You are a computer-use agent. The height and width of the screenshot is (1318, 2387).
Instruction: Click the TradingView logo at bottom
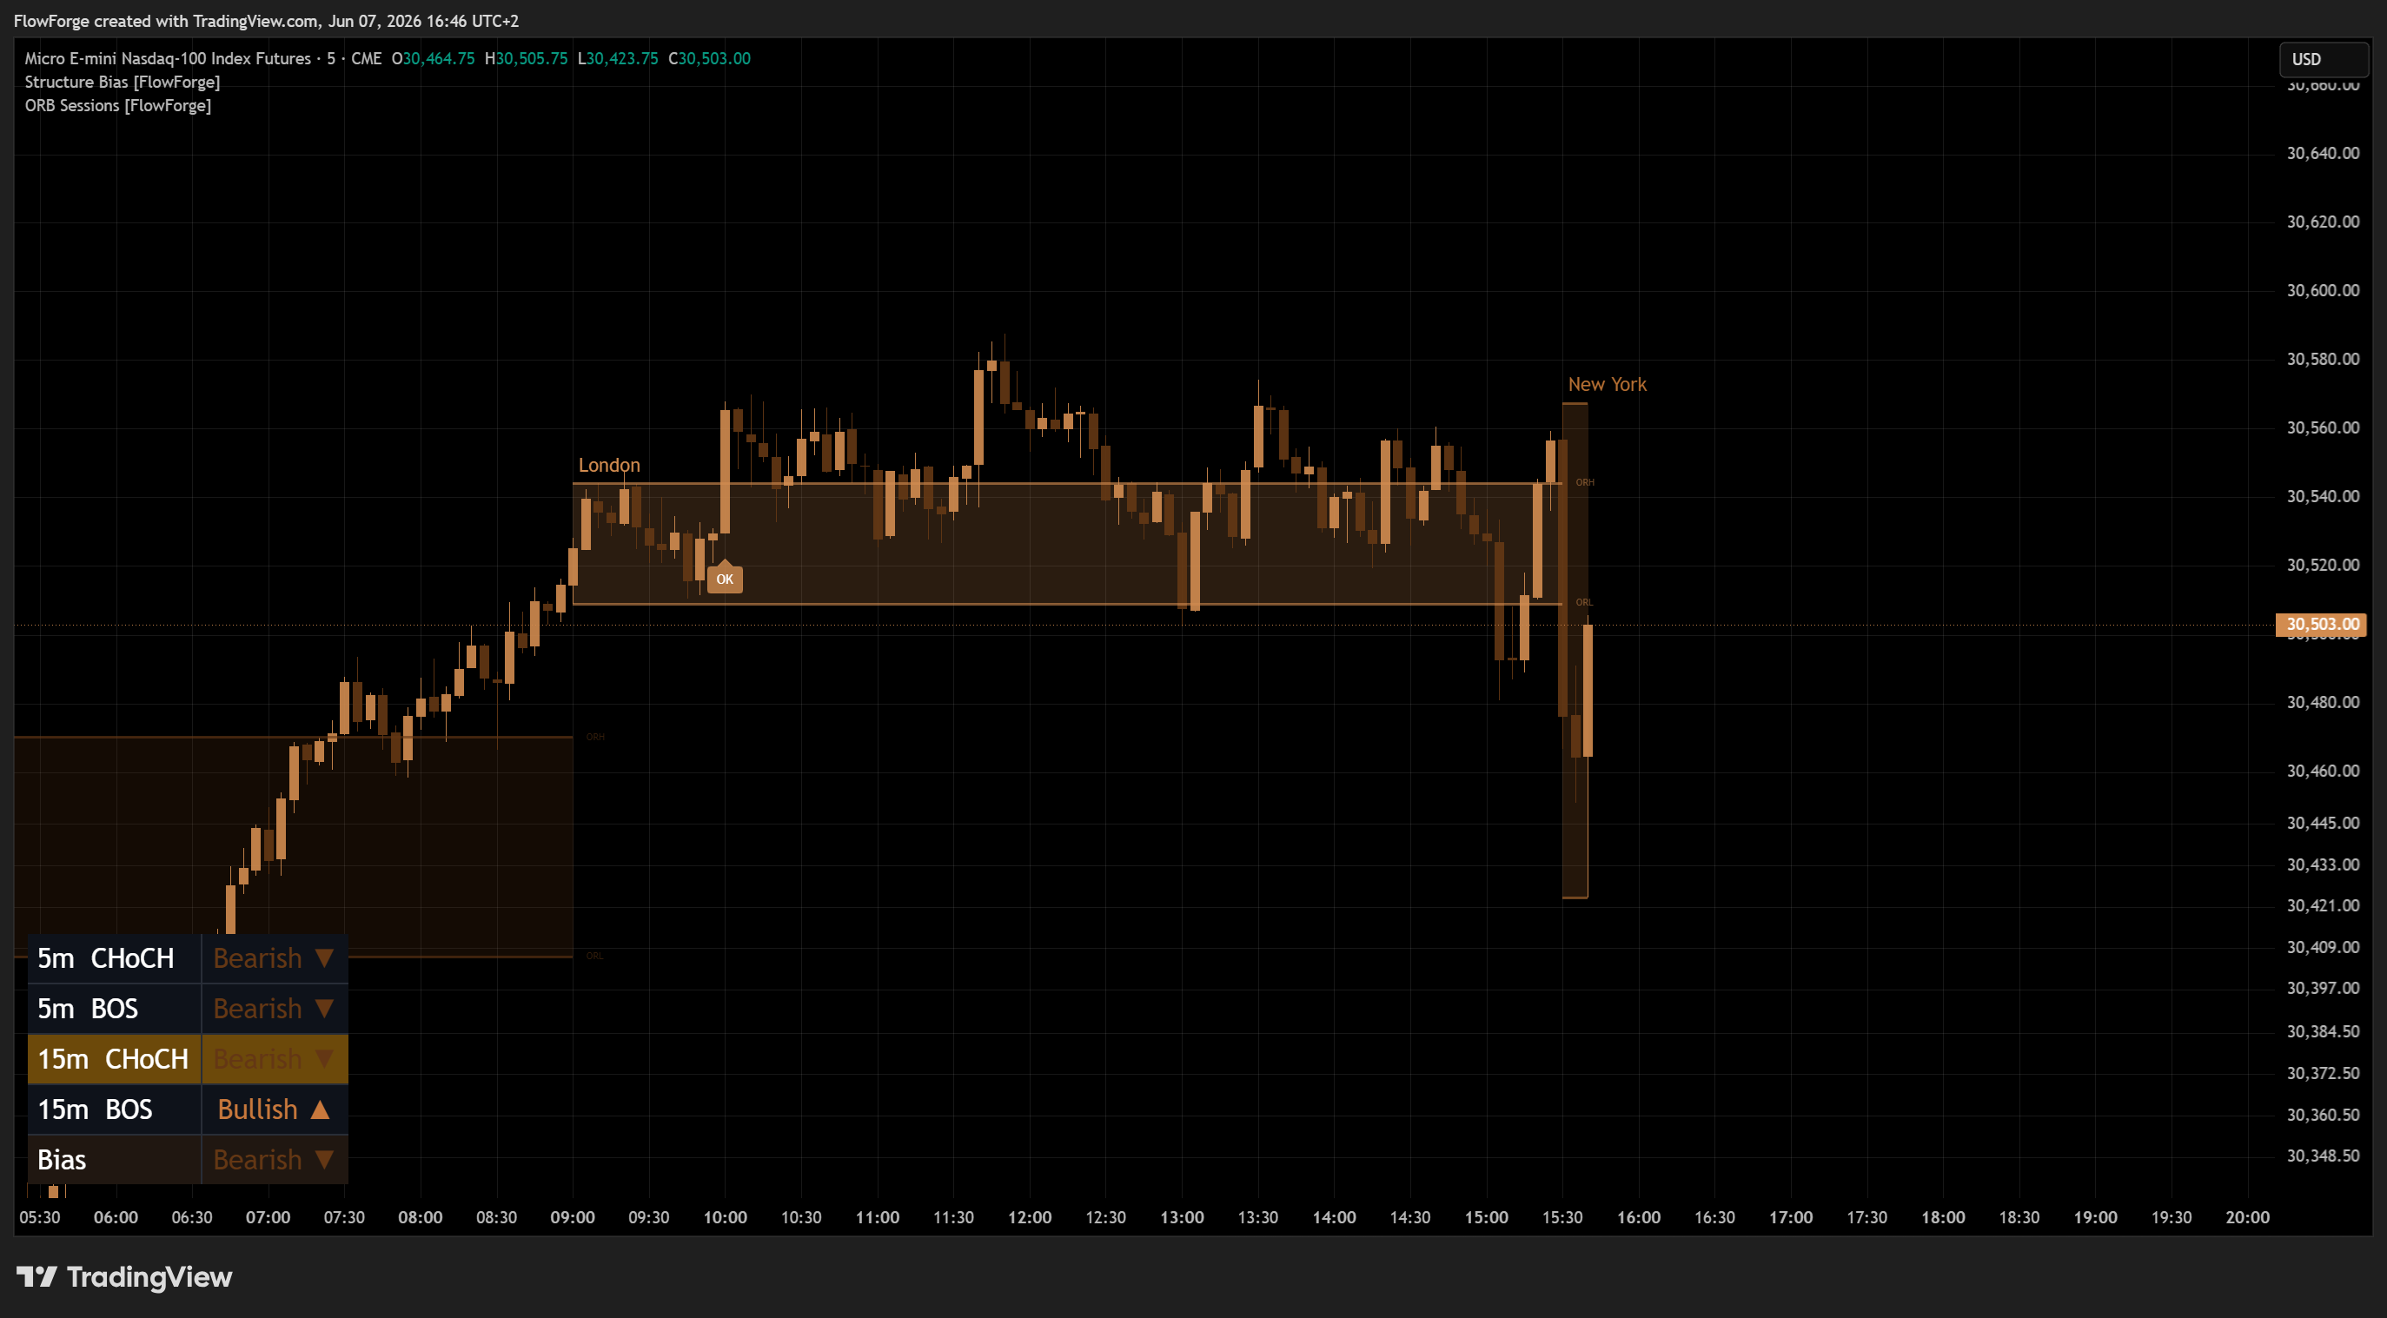click(124, 1277)
